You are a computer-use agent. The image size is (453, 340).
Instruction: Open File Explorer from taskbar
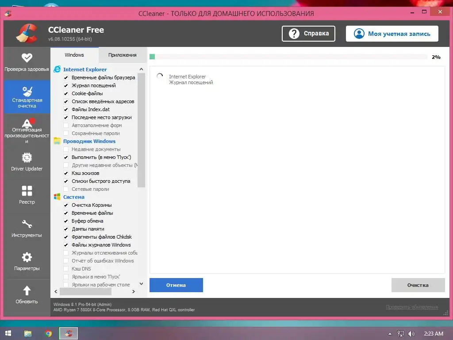[x=28, y=333]
